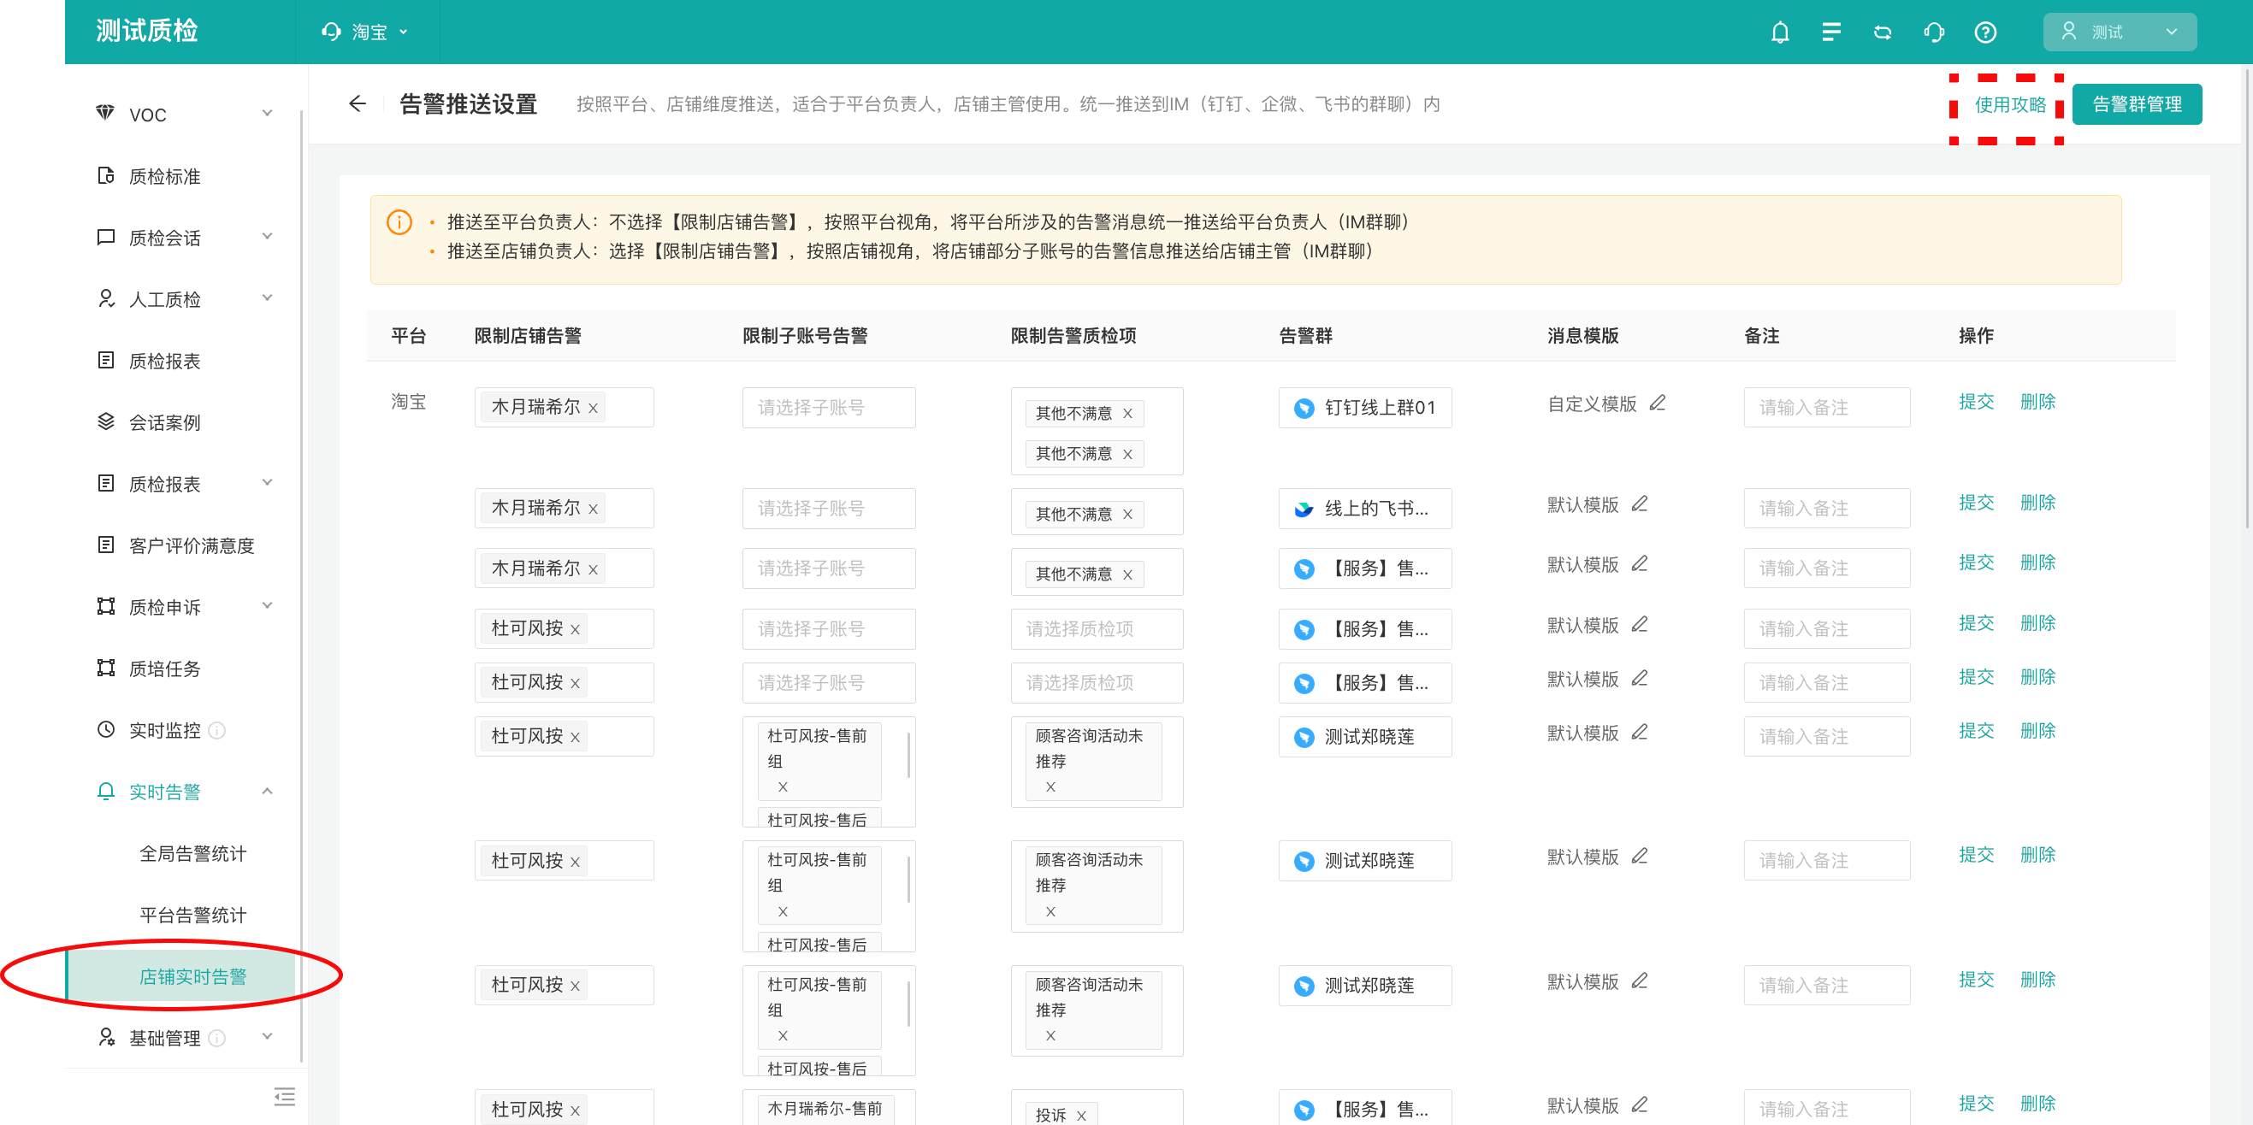
Task: Open first 请选择质检项 selector
Action: coord(1097,629)
